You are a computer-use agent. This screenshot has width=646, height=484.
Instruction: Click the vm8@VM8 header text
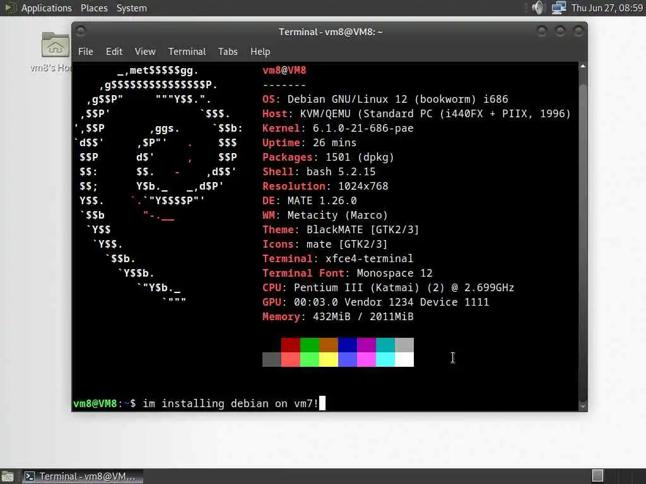click(285, 71)
